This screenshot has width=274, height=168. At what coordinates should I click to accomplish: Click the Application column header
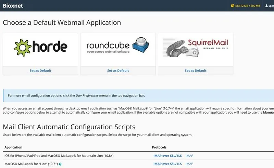13,147
